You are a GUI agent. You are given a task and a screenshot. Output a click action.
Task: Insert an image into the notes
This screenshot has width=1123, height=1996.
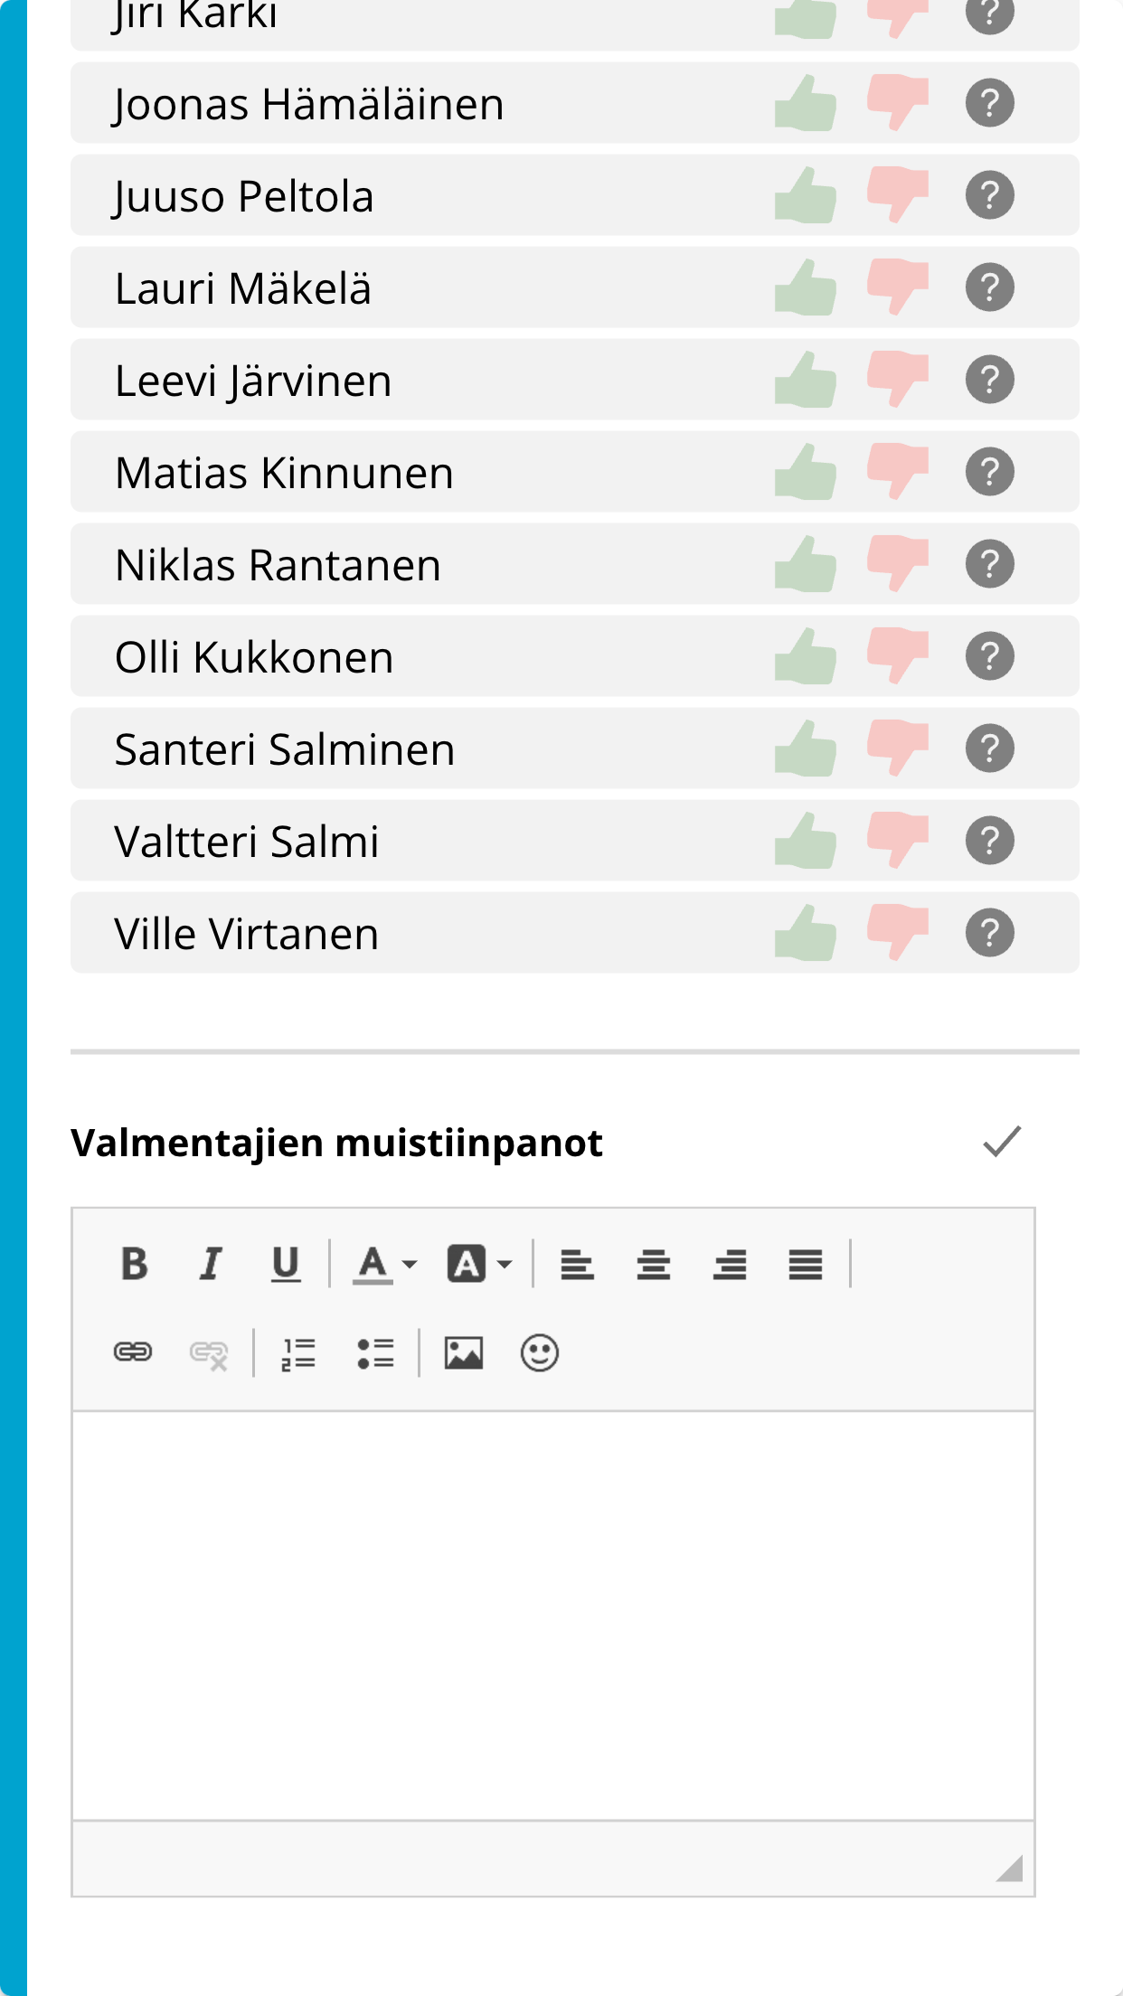coord(463,1352)
